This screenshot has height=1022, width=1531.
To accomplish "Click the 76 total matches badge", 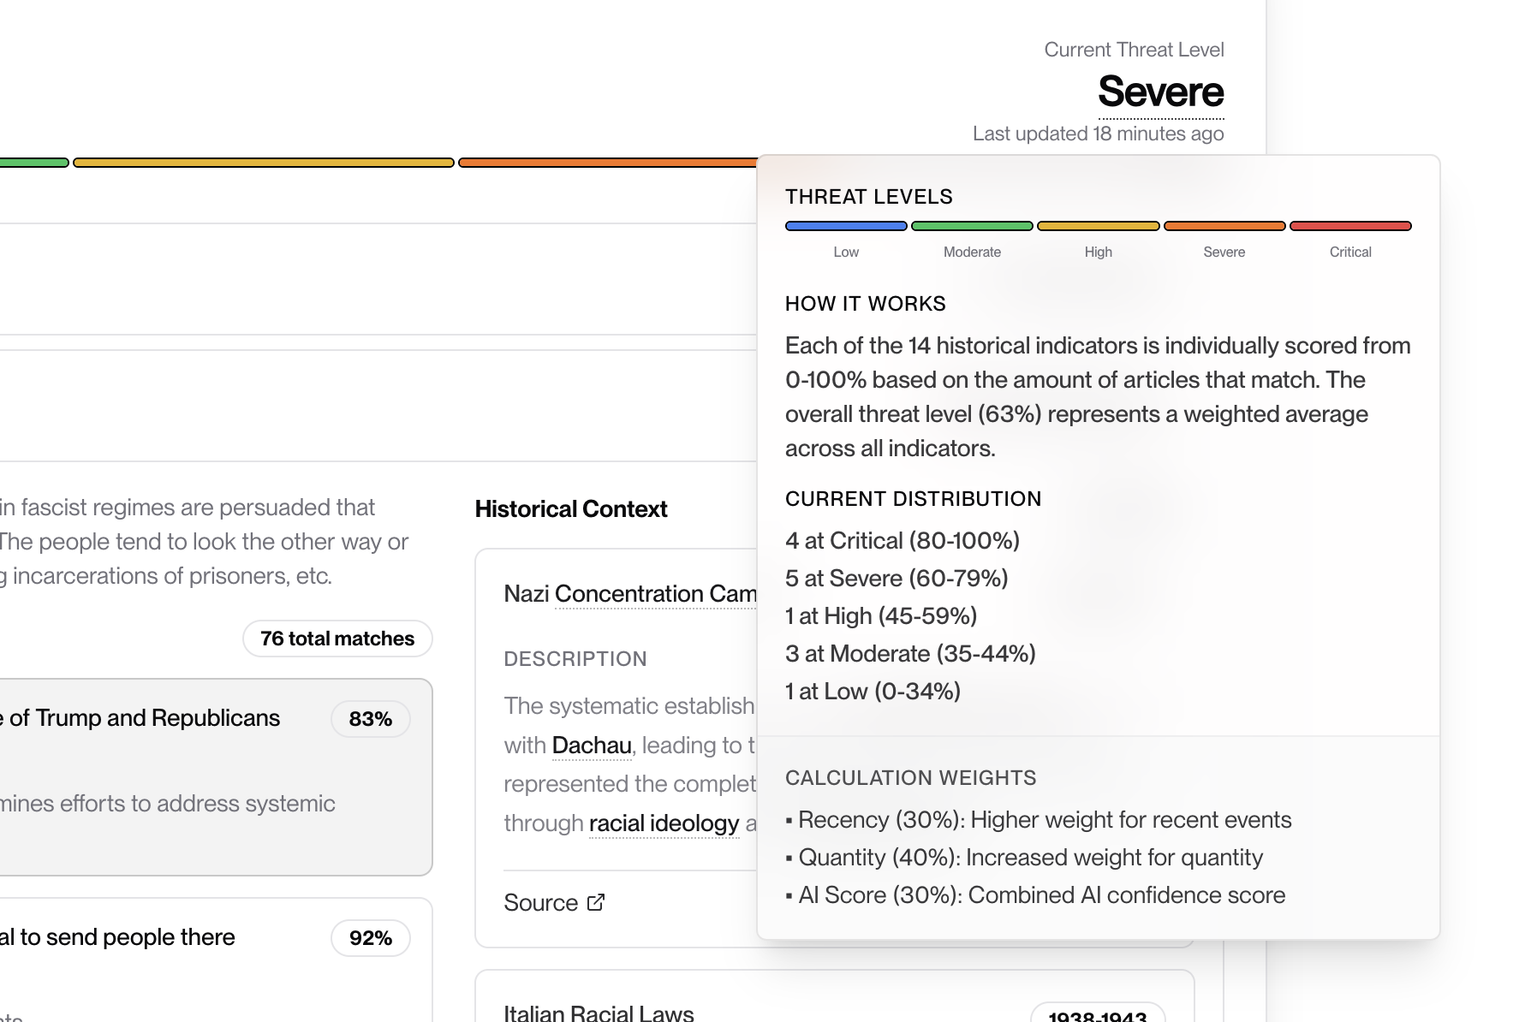I will click(337, 639).
